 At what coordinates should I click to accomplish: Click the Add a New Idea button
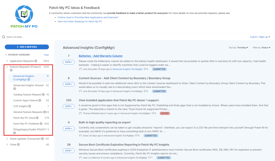[27, 47]
